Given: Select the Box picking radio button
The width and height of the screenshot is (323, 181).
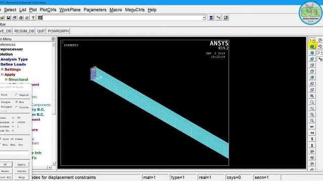Looking at the screenshot, I should tap(17, 102).
